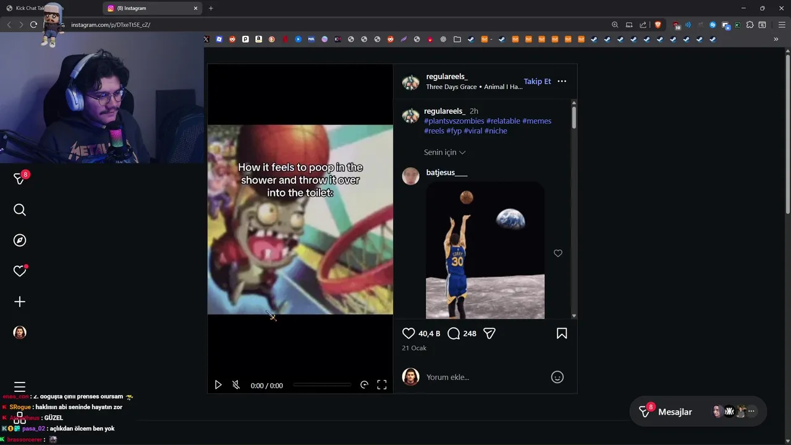Open the extensions puzzle piece icon
The height and width of the screenshot is (445, 791).
(x=750, y=25)
